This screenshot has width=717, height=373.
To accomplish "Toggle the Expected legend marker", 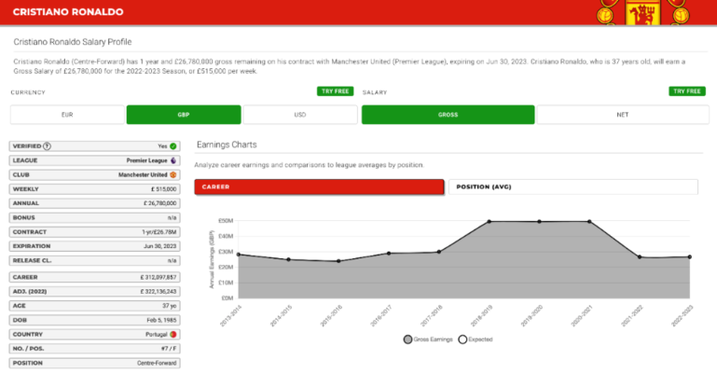I will pos(463,338).
